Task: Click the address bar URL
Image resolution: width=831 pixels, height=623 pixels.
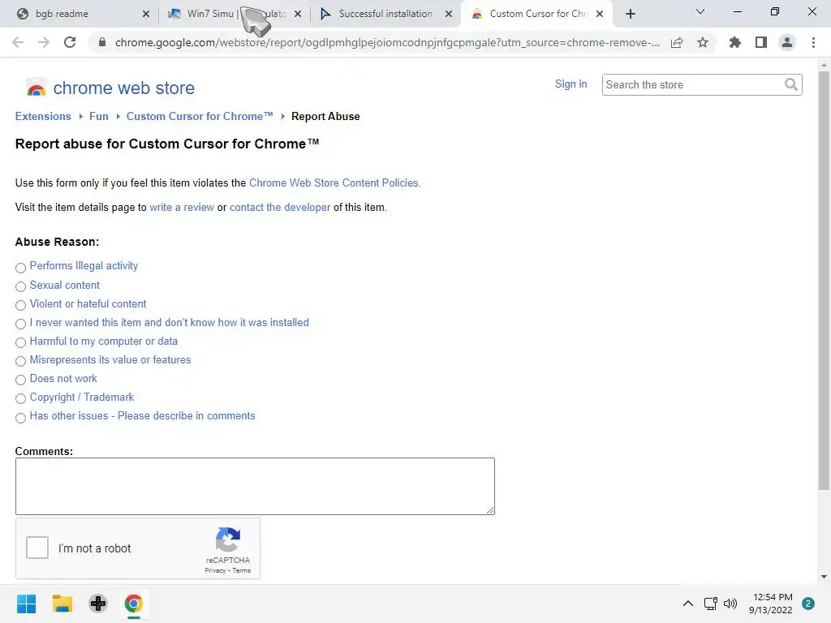Action: pyautogui.click(x=387, y=42)
